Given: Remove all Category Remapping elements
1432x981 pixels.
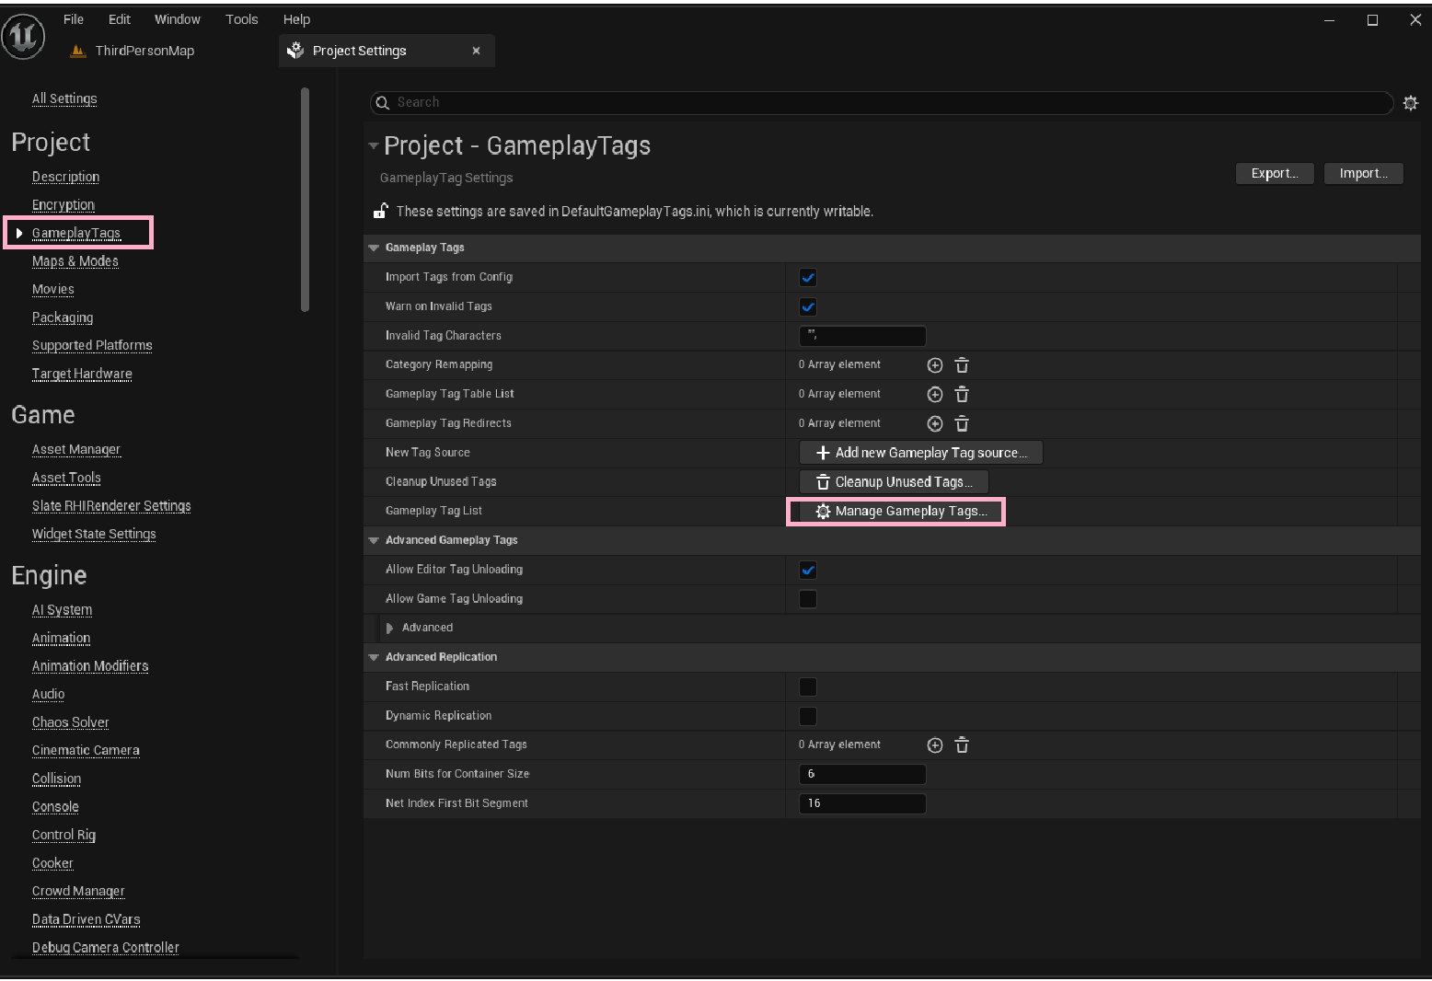Looking at the screenshot, I should [x=962, y=365].
